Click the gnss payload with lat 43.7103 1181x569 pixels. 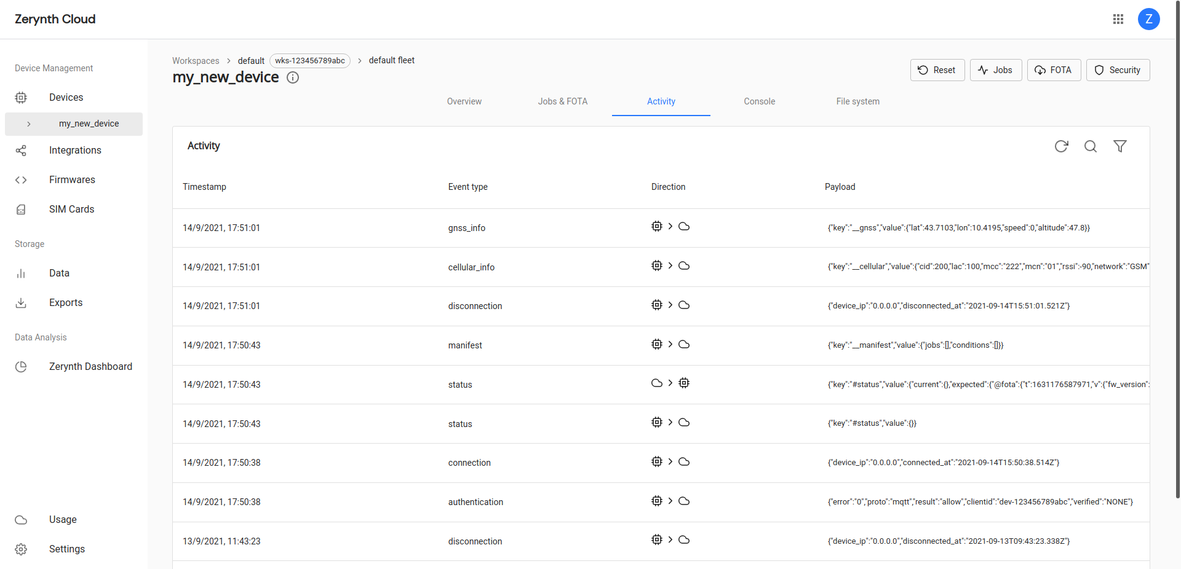[x=958, y=228]
